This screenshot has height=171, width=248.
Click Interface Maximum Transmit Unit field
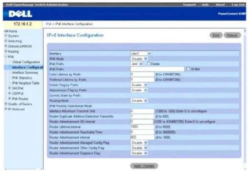(x=142, y=111)
